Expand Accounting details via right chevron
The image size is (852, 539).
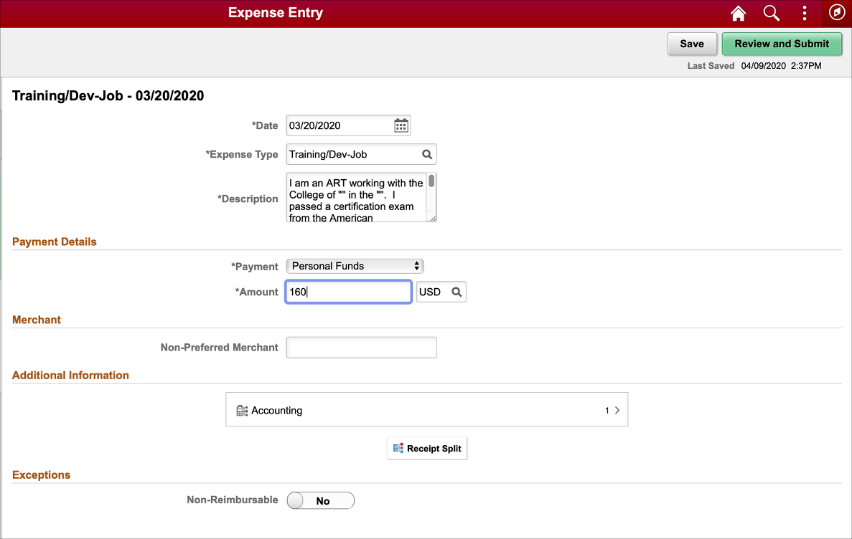617,411
